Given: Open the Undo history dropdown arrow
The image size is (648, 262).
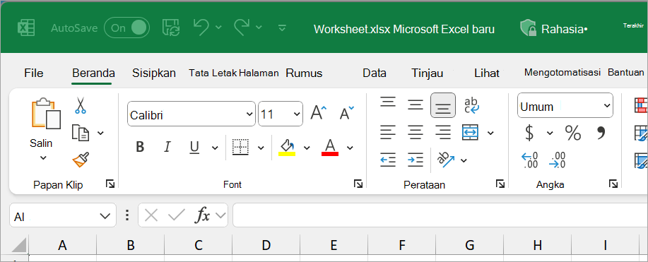Looking at the screenshot, I should click(x=218, y=28).
